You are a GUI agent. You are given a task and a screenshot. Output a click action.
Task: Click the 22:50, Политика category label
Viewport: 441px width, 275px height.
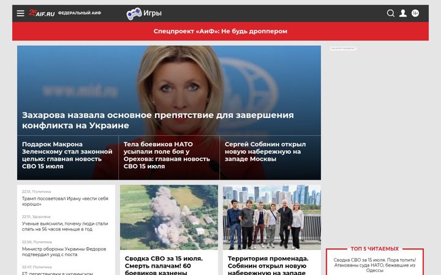click(37, 242)
